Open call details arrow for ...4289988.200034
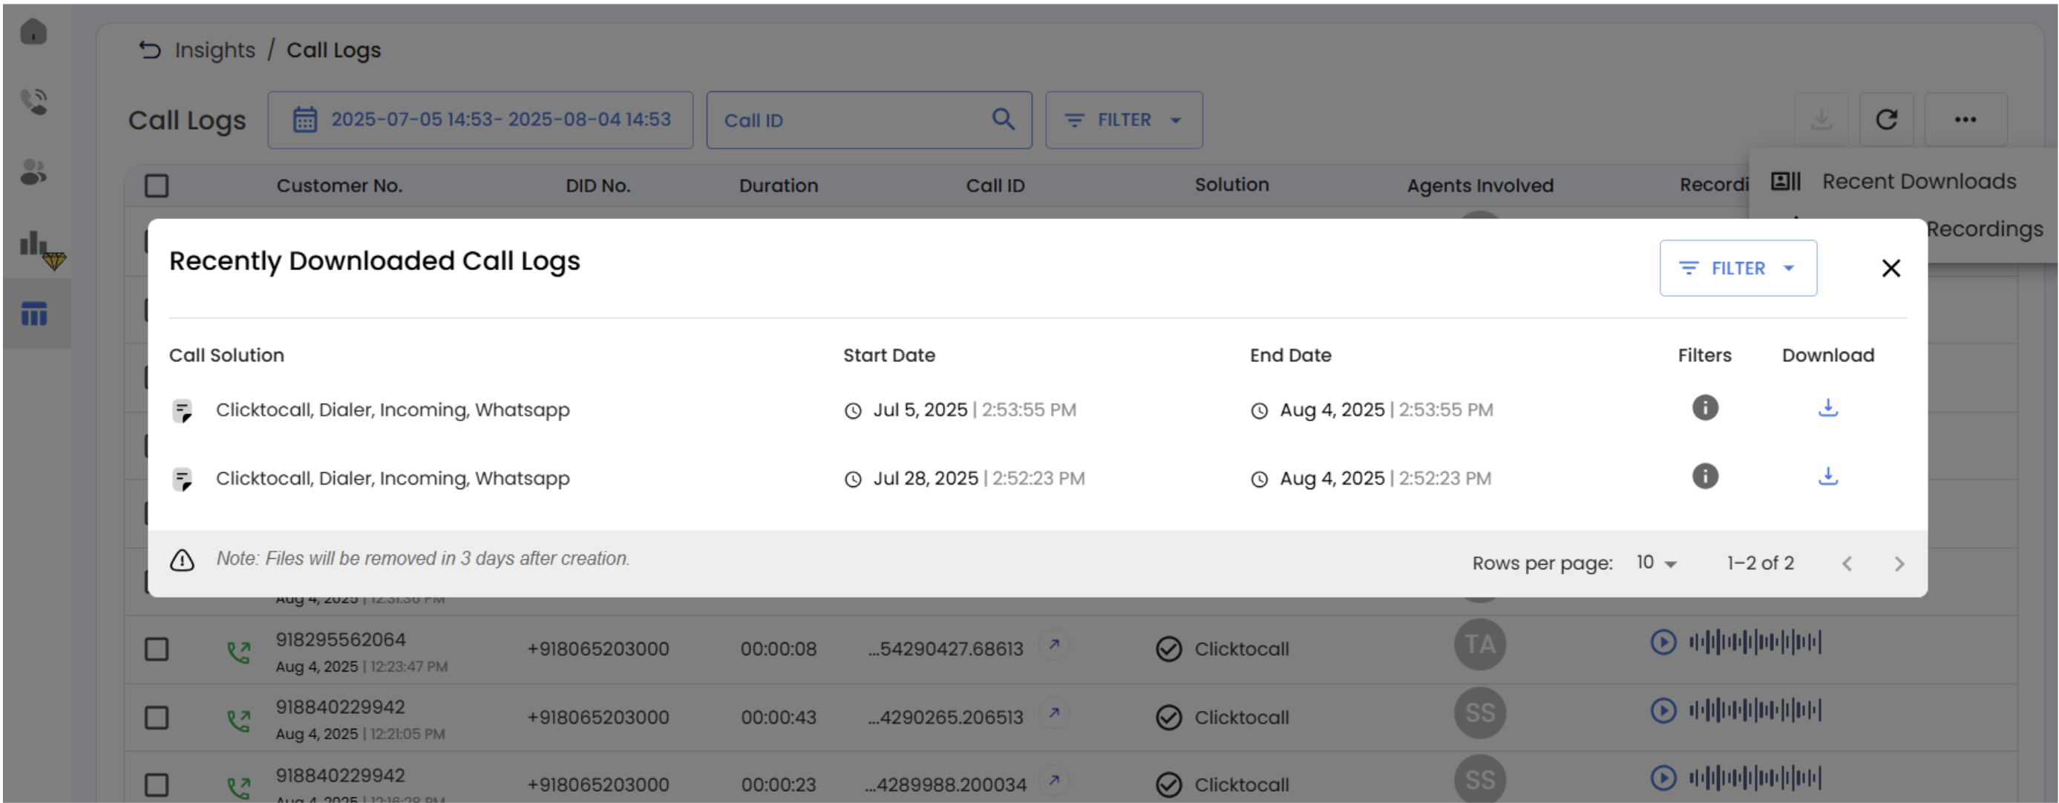Screen dimensions: 2059x803 1054,780
